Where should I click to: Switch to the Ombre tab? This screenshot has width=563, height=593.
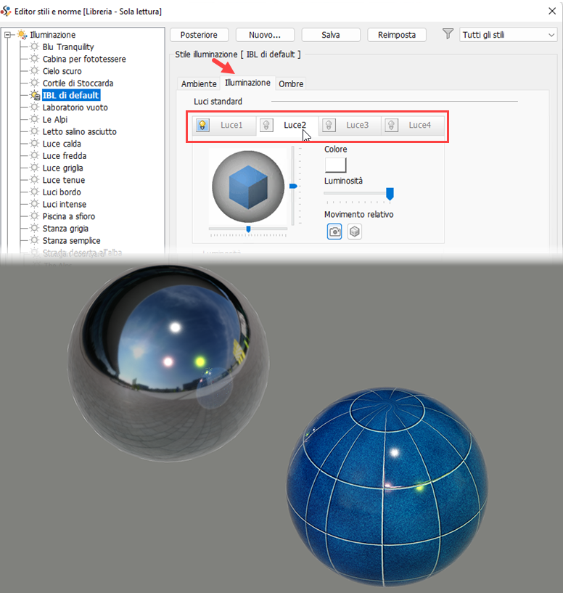tap(291, 84)
